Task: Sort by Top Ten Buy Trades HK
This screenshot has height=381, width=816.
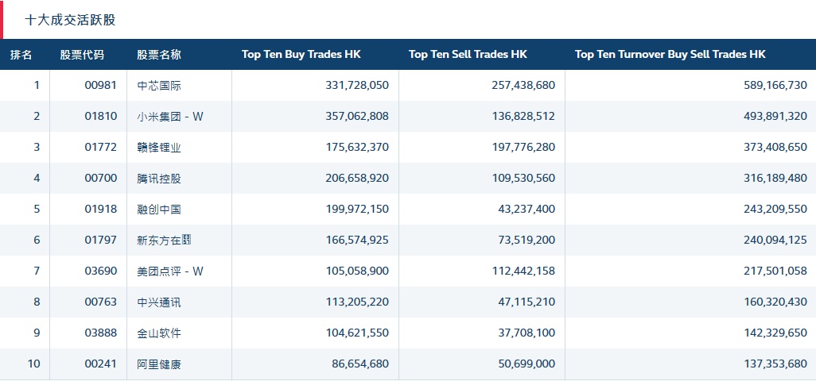Action: coord(301,55)
